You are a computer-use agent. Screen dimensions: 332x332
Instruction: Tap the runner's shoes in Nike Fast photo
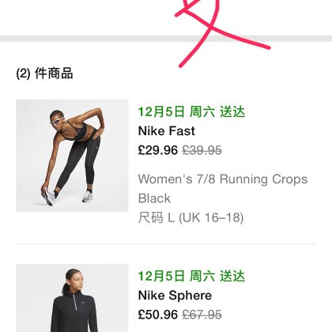[x=67, y=197]
